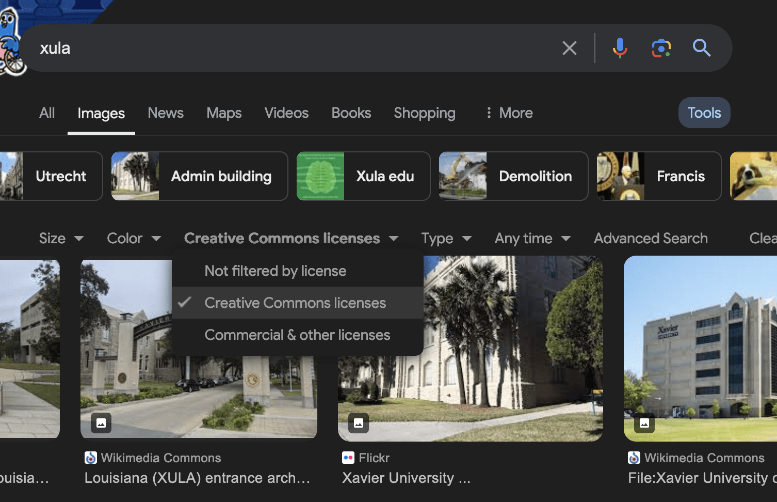Click the Google doodle mascot logo
Image resolution: width=777 pixels, height=502 pixels.
(11, 41)
